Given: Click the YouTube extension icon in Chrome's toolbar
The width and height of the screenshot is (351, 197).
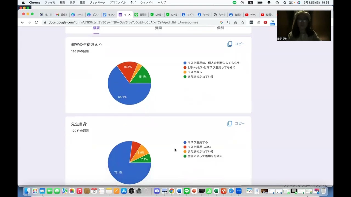Looking at the screenshot, I should pos(265,22).
